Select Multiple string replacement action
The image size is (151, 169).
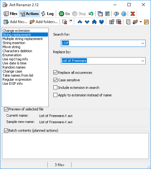pyautogui.click(x=25, y=39)
